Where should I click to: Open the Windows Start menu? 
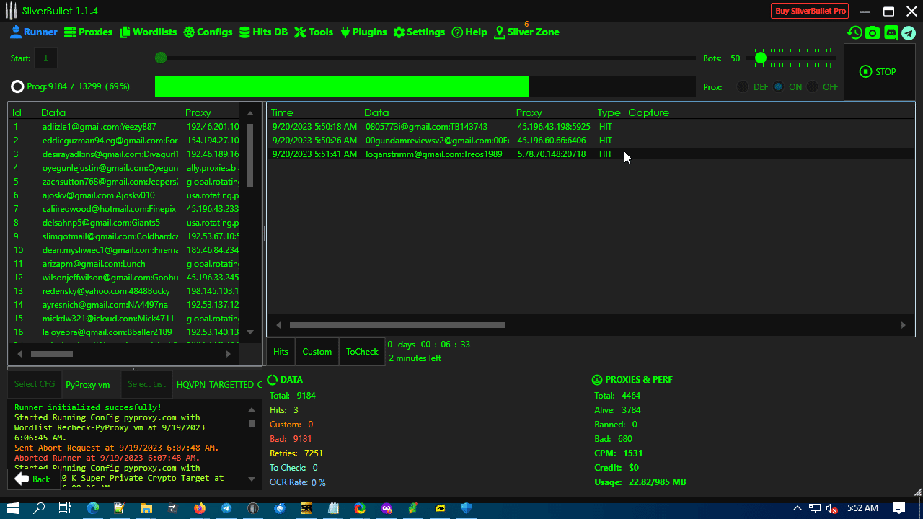point(12,508)
